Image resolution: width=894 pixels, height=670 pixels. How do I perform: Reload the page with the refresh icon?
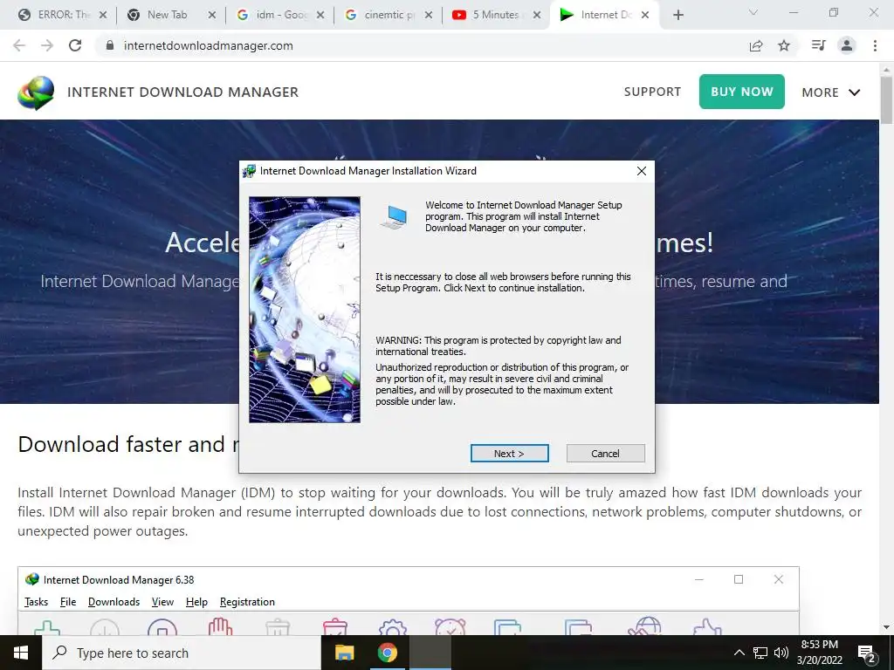click(x=75, y=45)
